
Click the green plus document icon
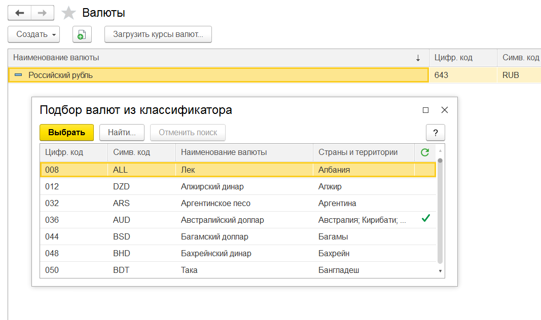point(82,34)
